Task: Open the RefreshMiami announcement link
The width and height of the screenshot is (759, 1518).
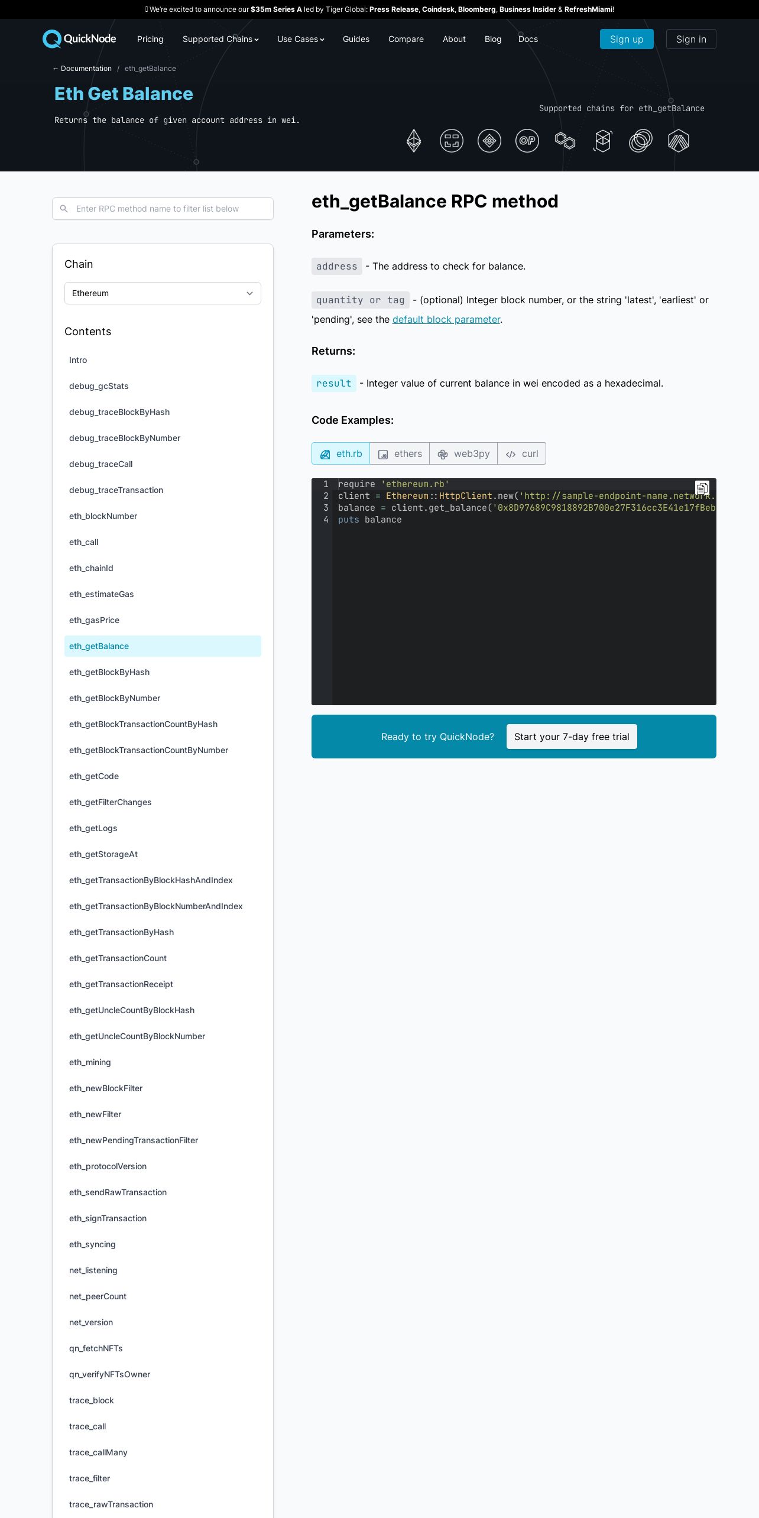Action: coord(588,9)
